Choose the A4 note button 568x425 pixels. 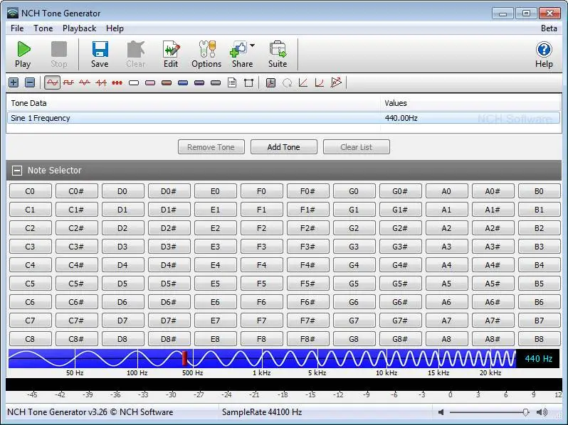(x=446, y=265)
